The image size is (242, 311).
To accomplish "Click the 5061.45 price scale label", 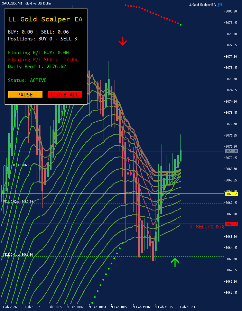I will click(x=231, y=293).
